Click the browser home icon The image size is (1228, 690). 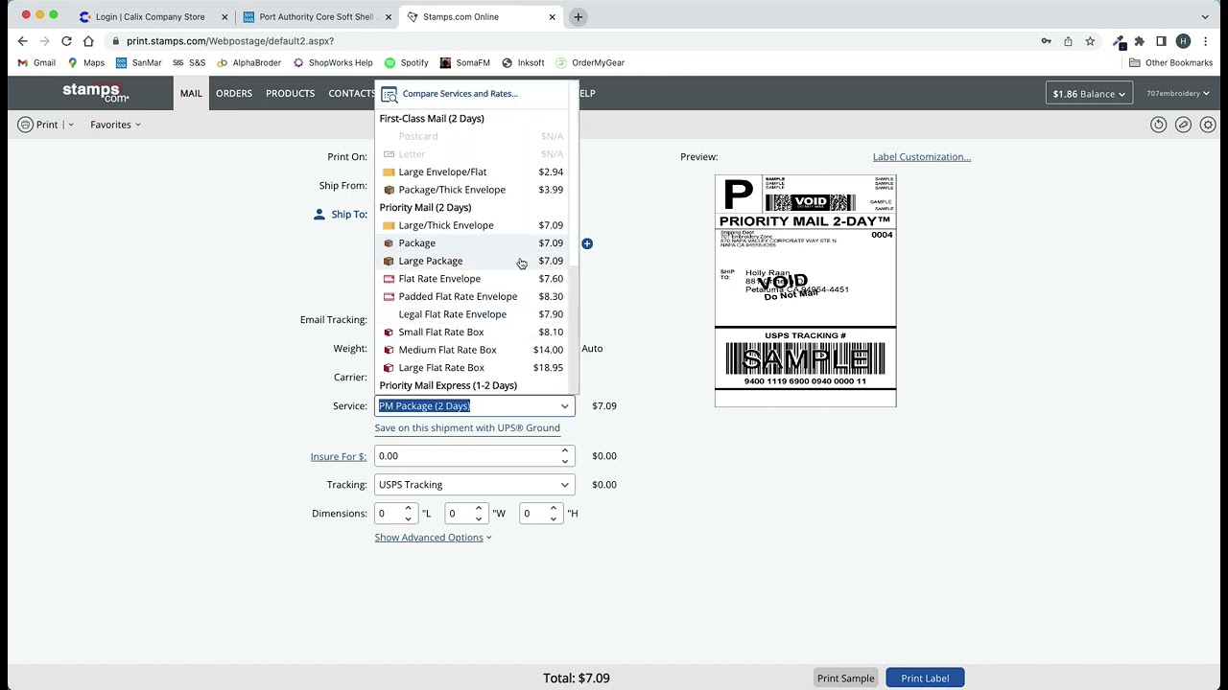pyautogui.click(x=88, y=41)
